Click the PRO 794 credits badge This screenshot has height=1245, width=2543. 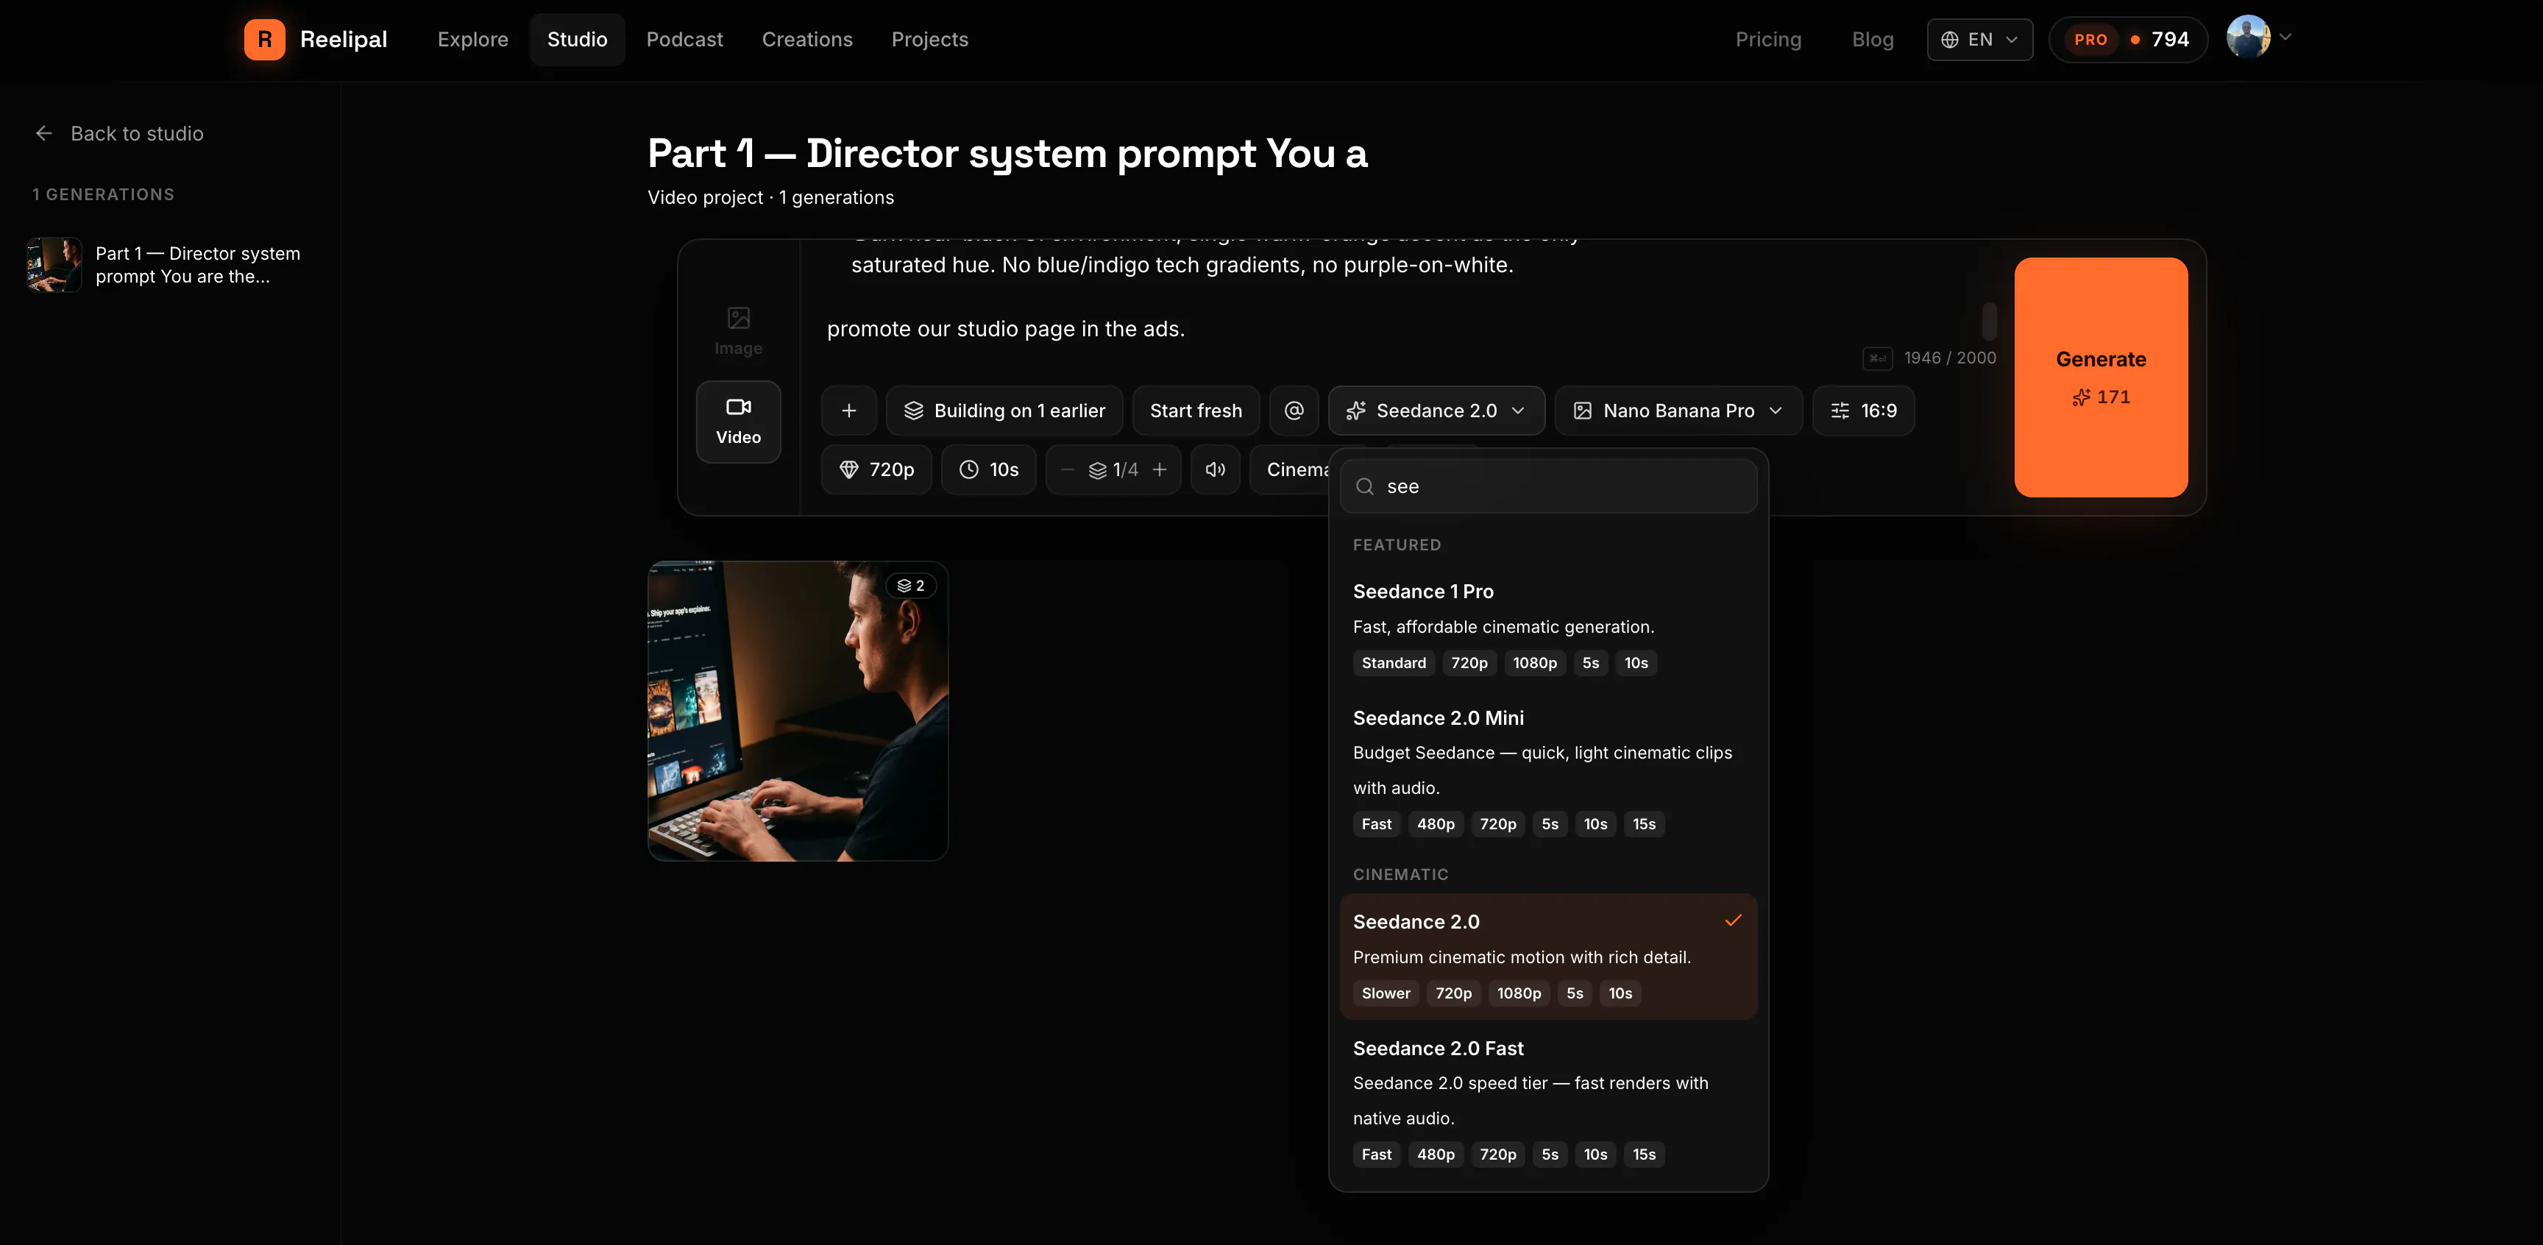pos(2127,40)
